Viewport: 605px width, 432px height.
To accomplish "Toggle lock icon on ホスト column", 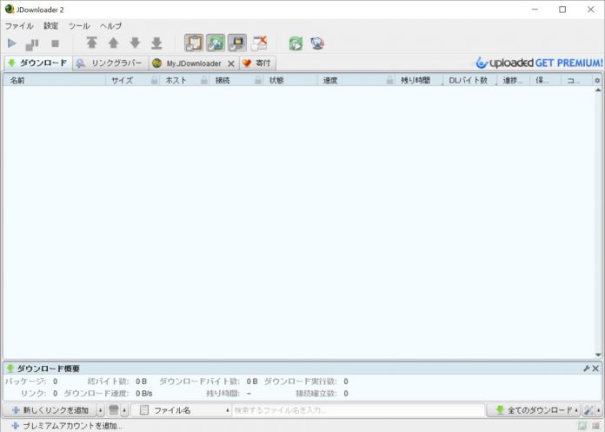I will pyautogui.click(x=204, y=80).
